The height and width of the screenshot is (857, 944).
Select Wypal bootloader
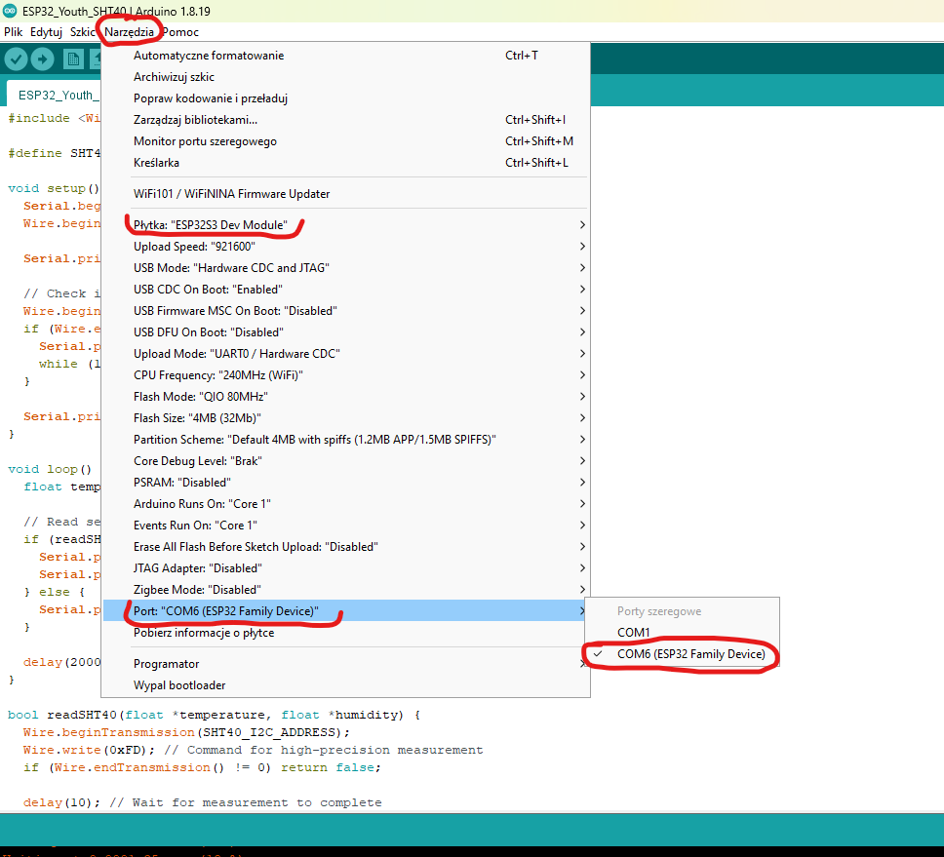[345, 685]
